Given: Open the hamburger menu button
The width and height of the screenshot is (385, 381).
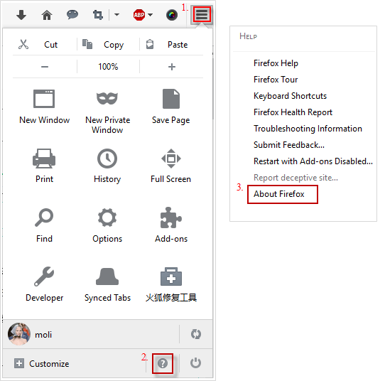Looking at the screenshot, I should point(202,14).
